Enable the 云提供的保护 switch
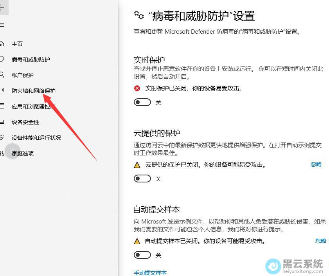This screenshot has height=276, width=329. pyautogui.click(x=142, y=179)
